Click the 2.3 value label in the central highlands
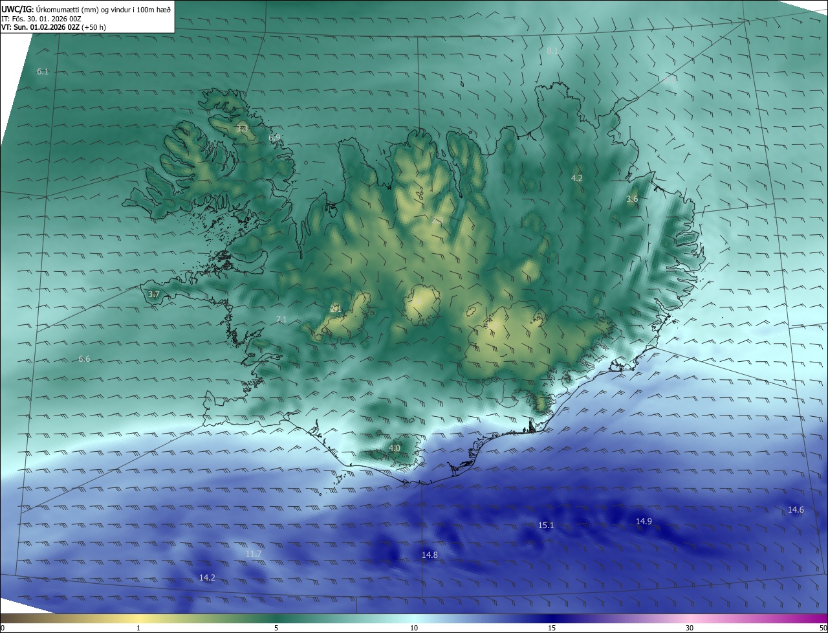The height and width of the screenshot is (633, 828). pos(437,221)
